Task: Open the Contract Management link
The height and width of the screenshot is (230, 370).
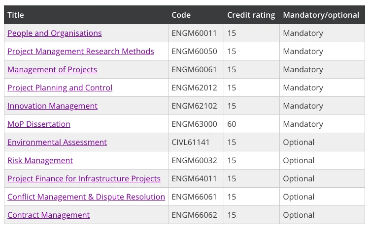Action: point(48,215)
